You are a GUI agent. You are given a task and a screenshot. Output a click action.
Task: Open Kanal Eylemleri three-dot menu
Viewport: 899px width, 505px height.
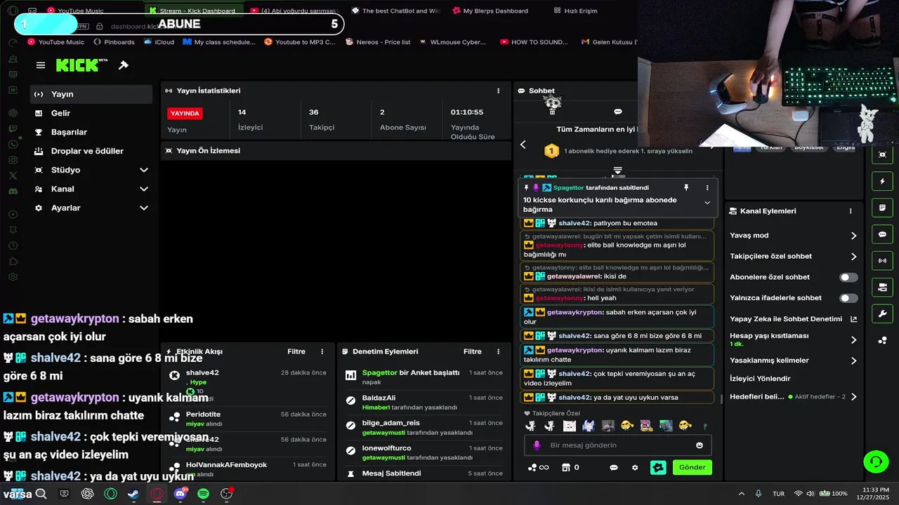[851, 210]
